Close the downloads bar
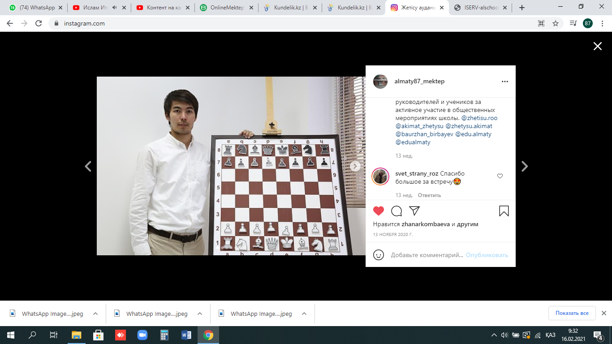This screenshot has height=344, width=612. [603, 313]
